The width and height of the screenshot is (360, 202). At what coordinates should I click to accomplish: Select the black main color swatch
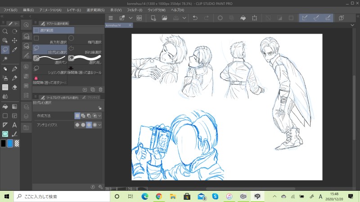(x=4, y=143)
